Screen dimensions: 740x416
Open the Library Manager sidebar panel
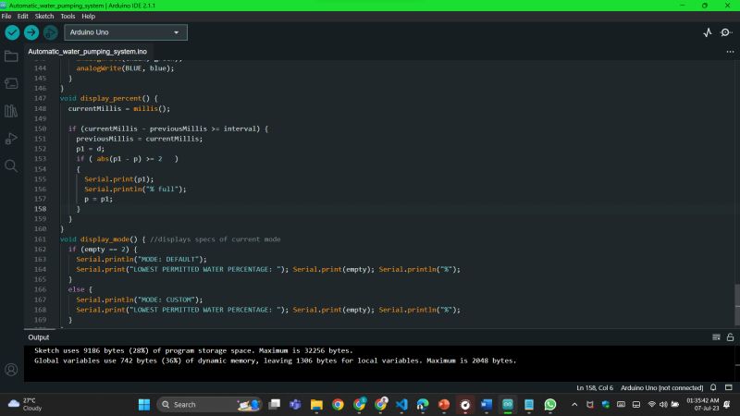11,111
